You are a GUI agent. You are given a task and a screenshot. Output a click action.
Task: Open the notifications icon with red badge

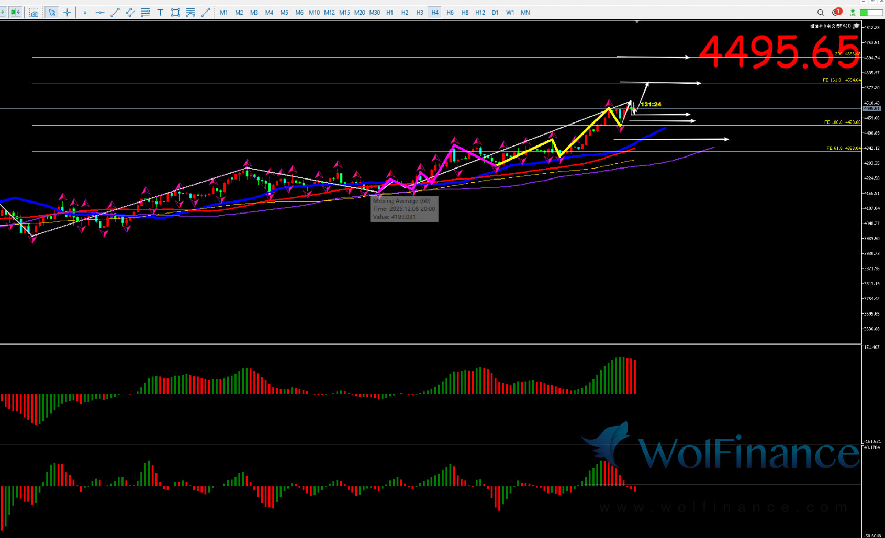836,13
